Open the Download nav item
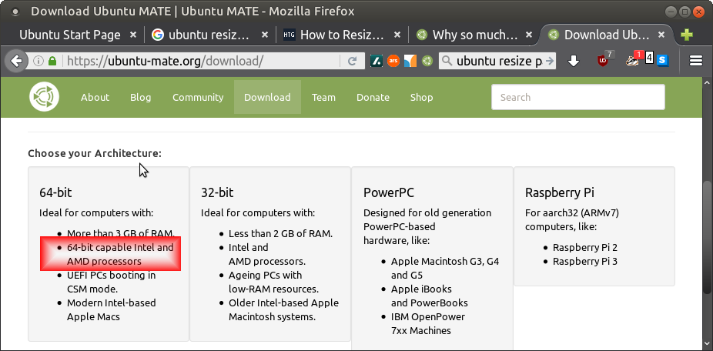Viewport: 713px width, 351px height. coord(267,97)
